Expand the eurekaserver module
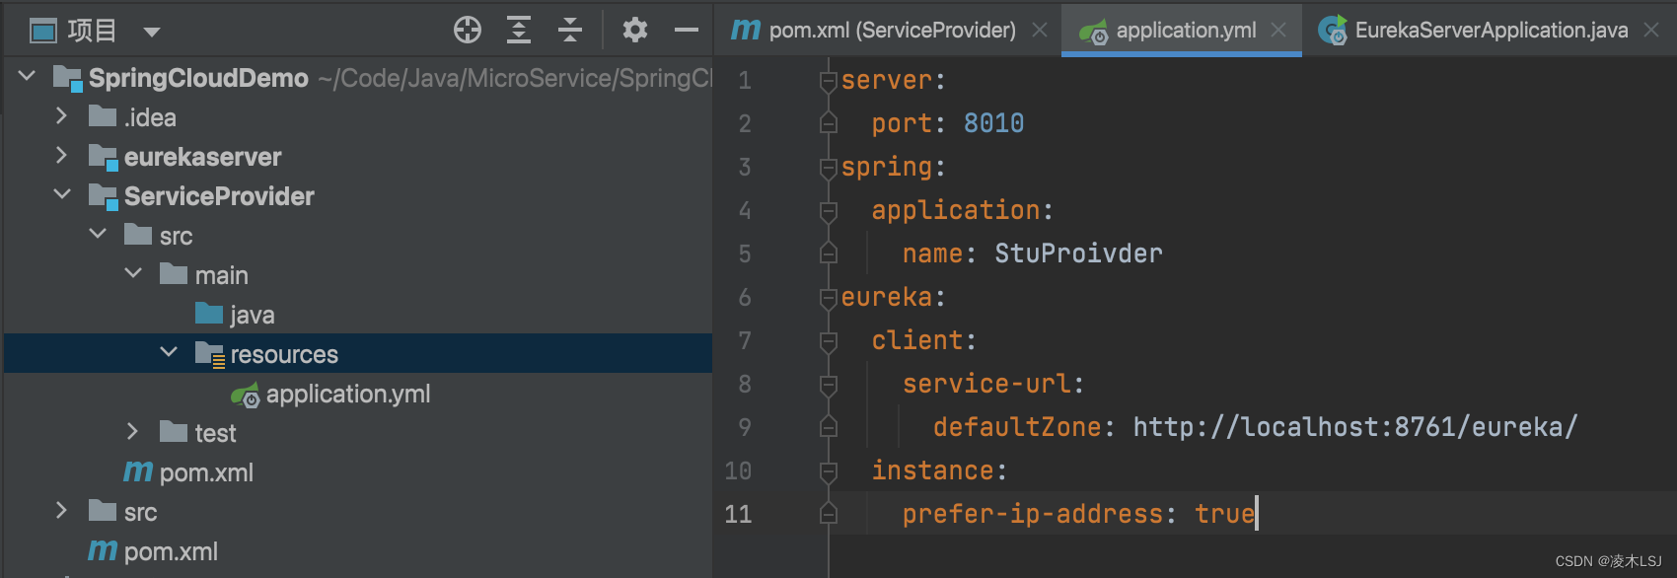 point(61,155)
